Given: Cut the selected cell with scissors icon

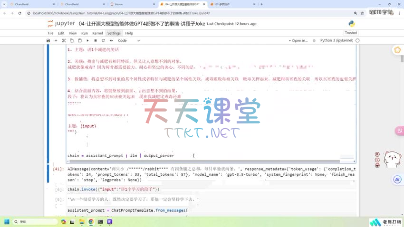Looking at the screenshot, I should [64, 41].
